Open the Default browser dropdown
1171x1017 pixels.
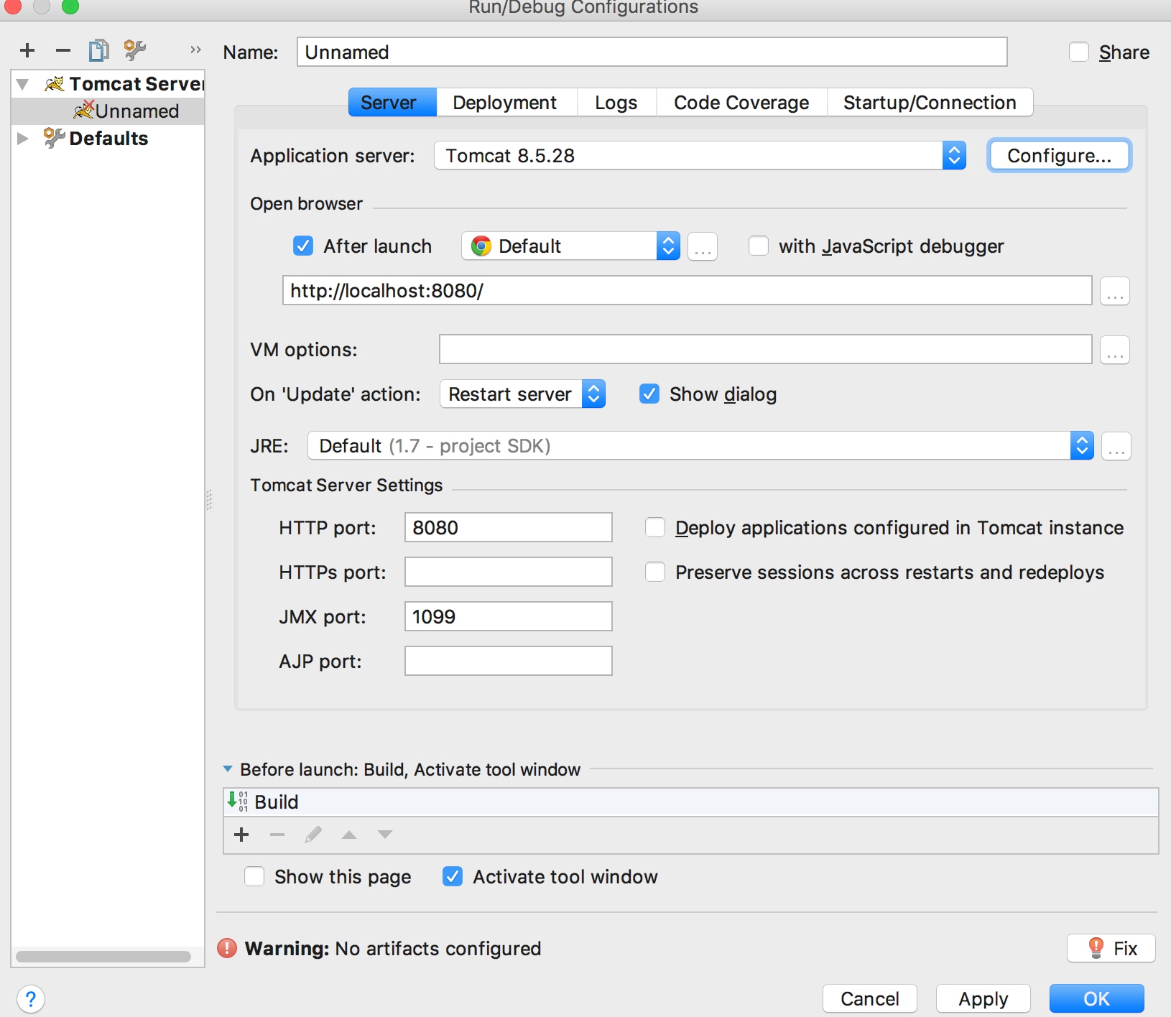(x=570, y=246)
